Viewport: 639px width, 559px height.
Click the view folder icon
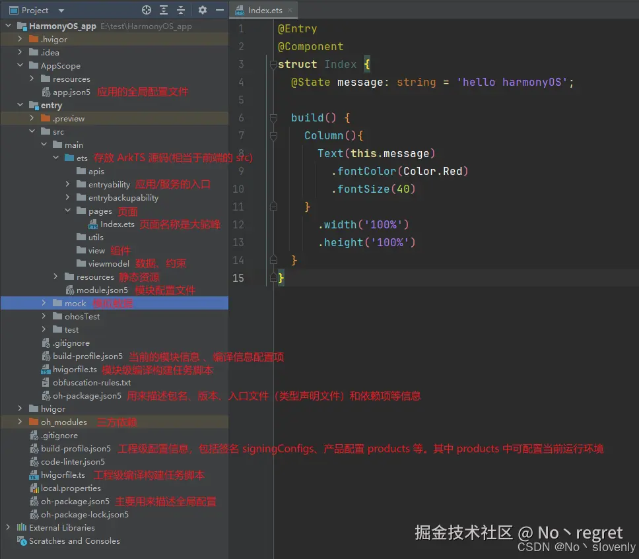click(81, 250)
